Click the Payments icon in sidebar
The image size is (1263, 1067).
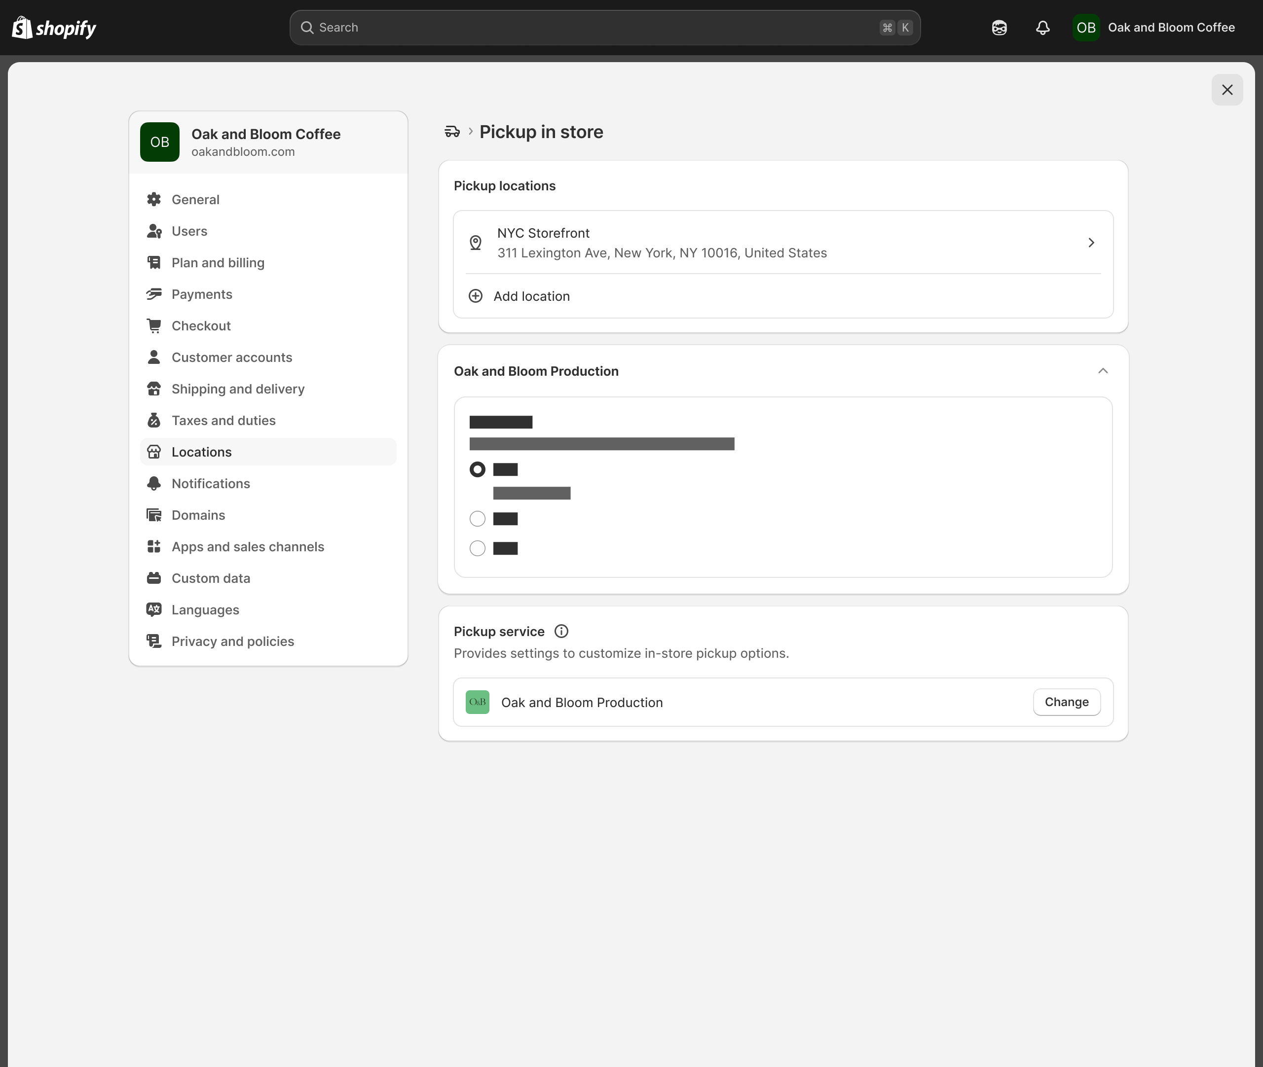pos(154,294)
